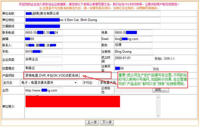The image size is (200, 133).
Task: Click the 主页 homepage URL field
Action: pos(43,90)
